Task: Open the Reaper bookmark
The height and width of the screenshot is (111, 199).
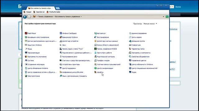Action: point(27,12)
